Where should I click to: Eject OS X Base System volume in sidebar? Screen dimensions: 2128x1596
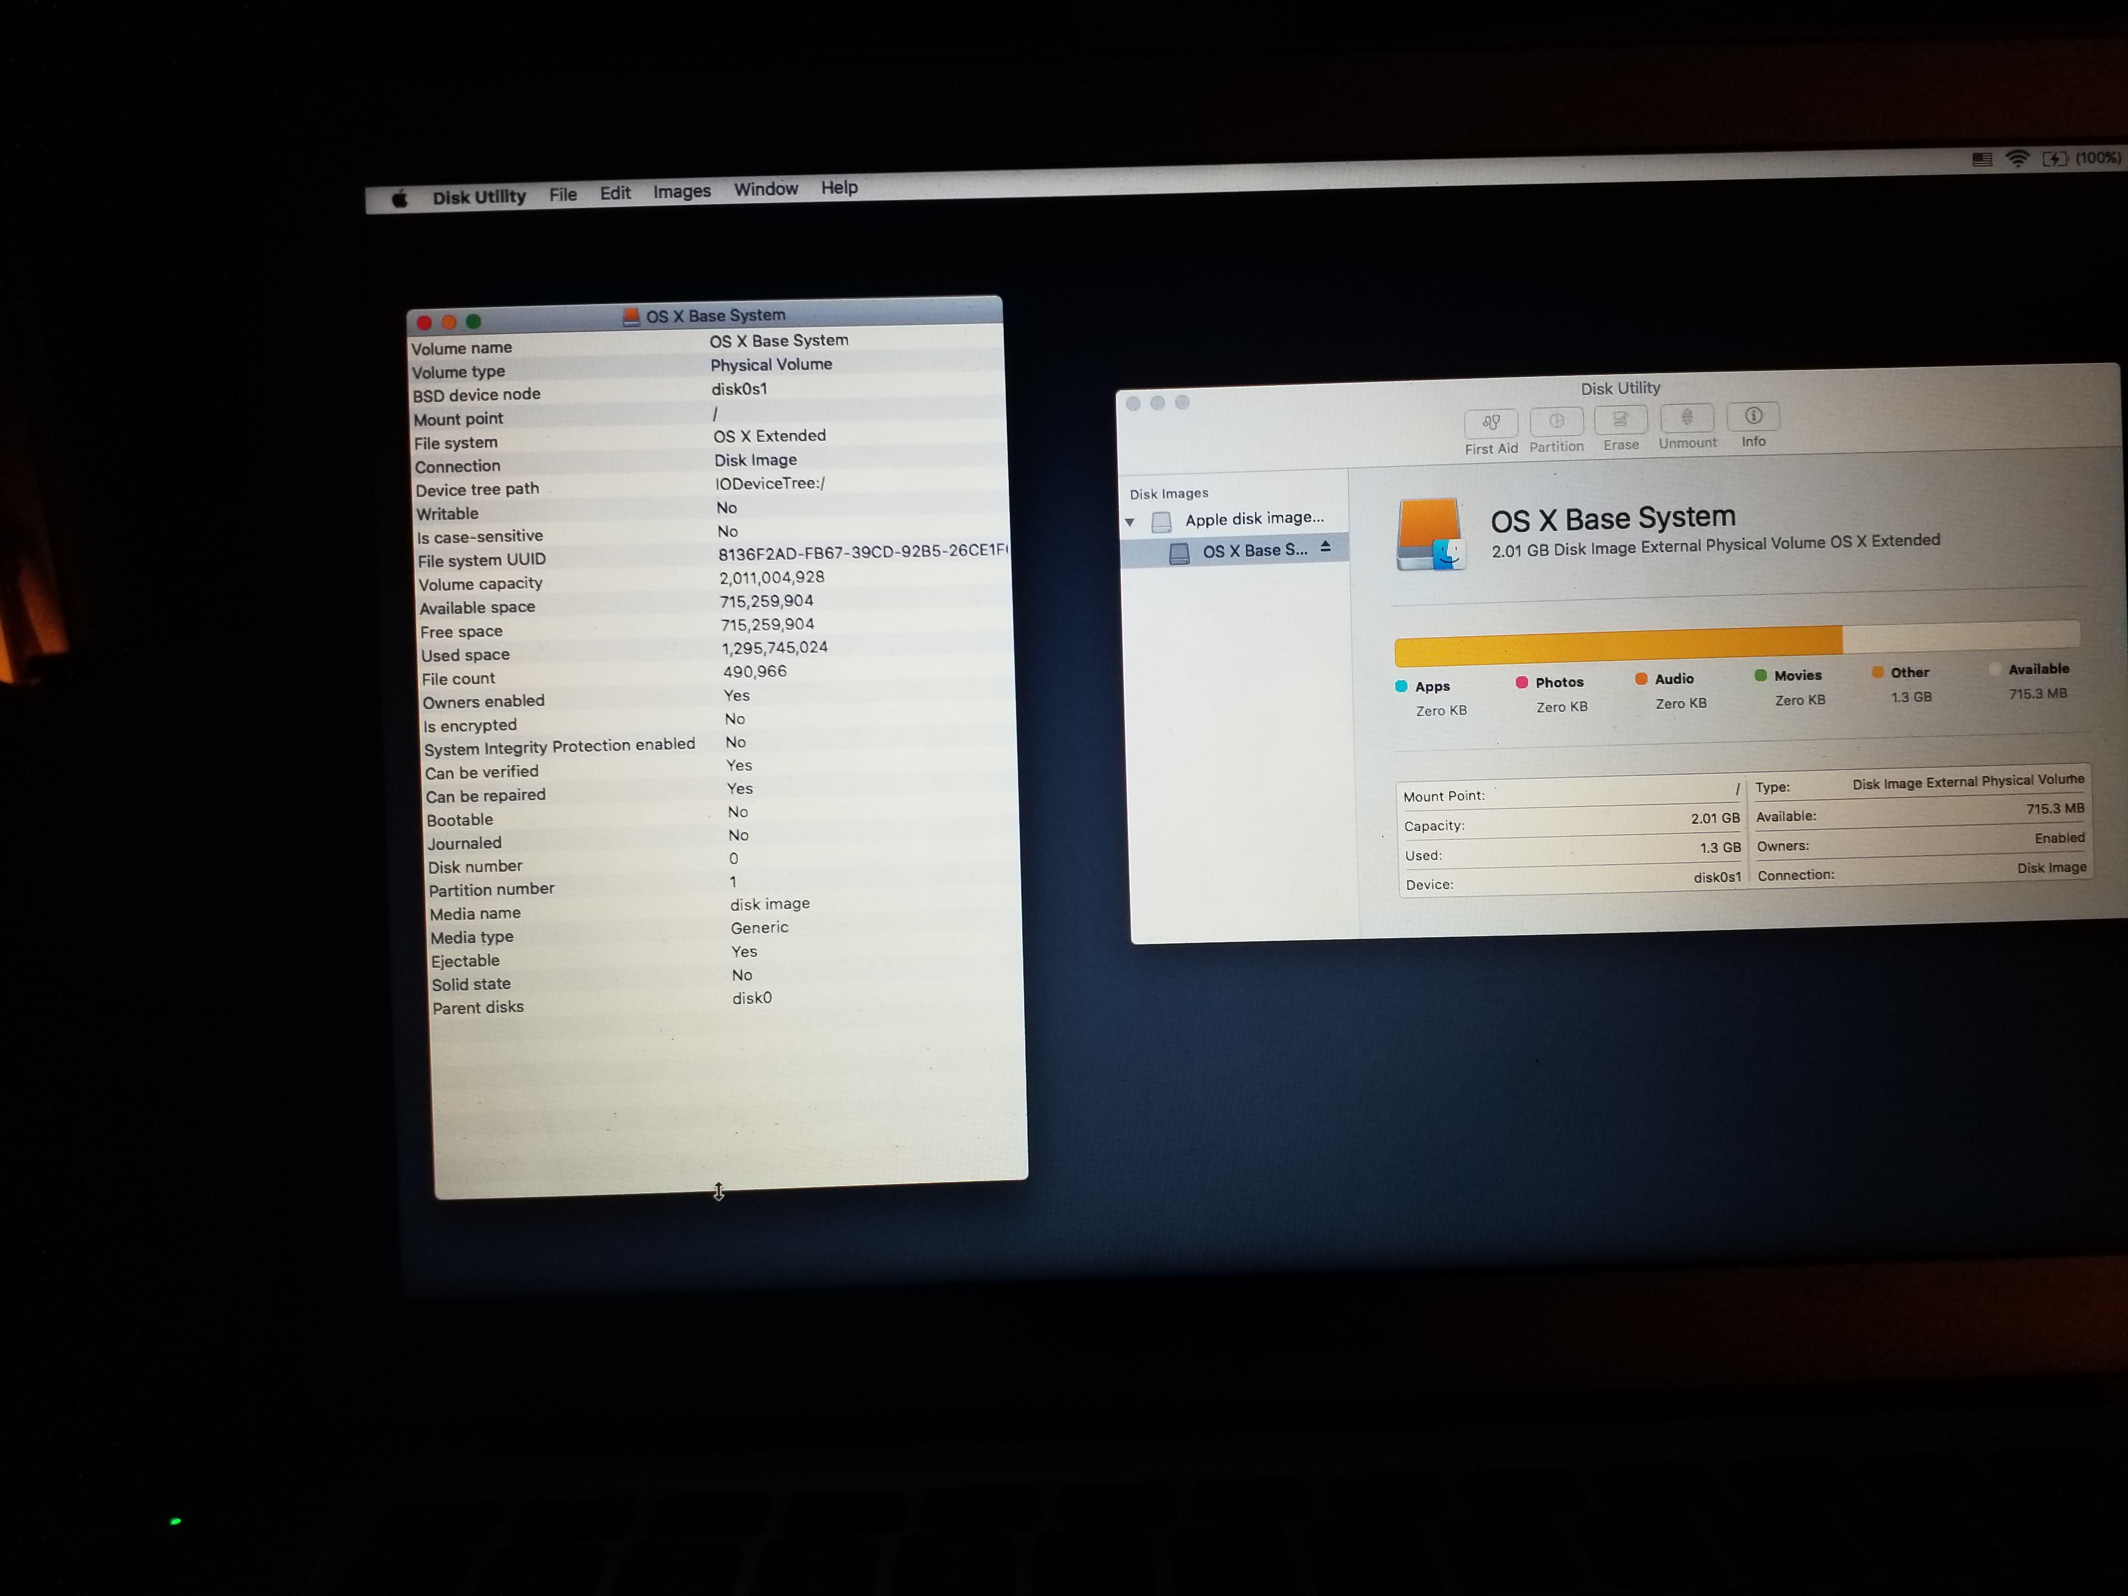1326,546
